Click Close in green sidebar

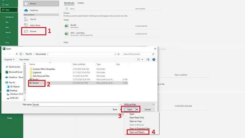coord(9,118)
